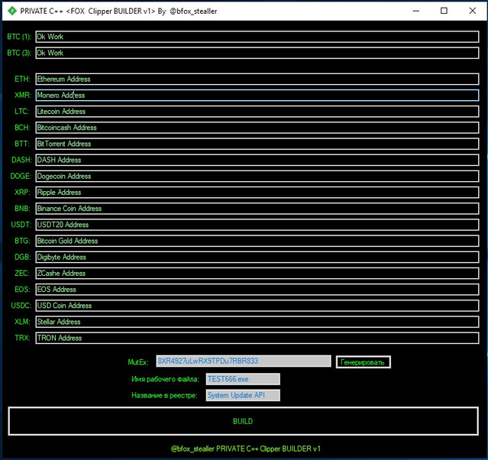Select the USD Coin Address field
The height and width of the screenshot is (460, 488).
coord(257,306)
